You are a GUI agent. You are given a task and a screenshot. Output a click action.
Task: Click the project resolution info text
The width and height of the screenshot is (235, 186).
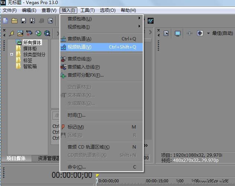coord(192,155)
